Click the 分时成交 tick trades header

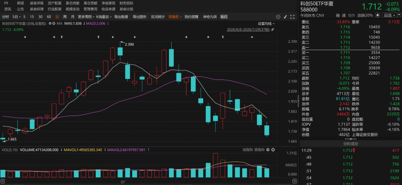click(x=351, y=143)
